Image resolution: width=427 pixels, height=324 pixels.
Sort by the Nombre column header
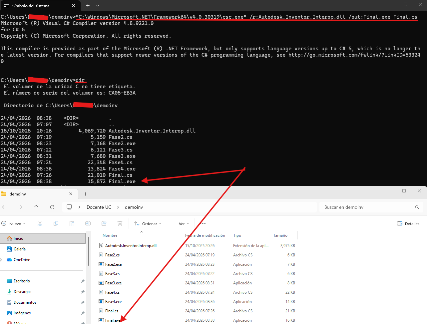click(110, 235)
